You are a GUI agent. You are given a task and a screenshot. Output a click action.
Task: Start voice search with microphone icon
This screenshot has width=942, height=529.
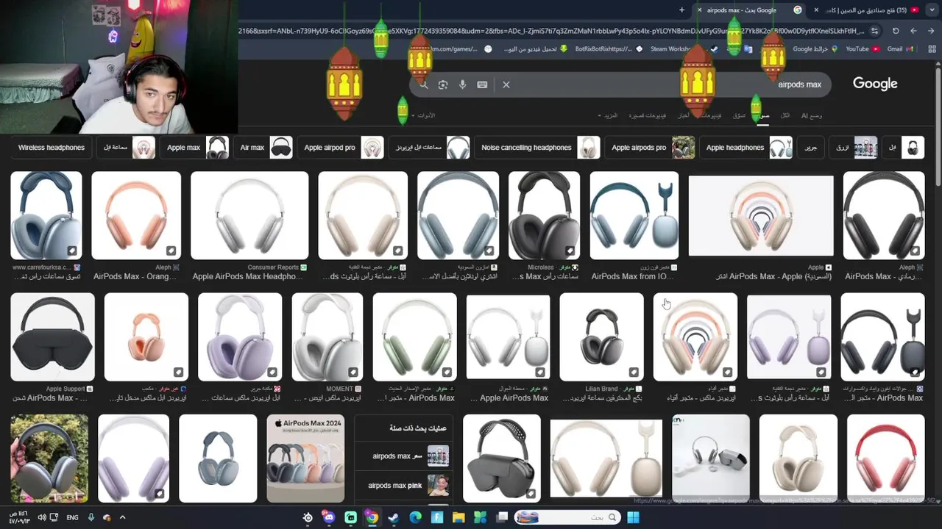point(462,84)
